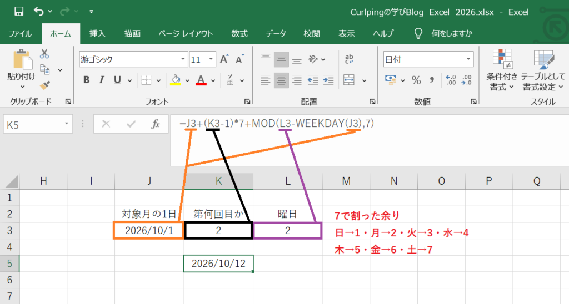Apply yellow fill color bucket
Screen dimensions: 569x304
176,80
